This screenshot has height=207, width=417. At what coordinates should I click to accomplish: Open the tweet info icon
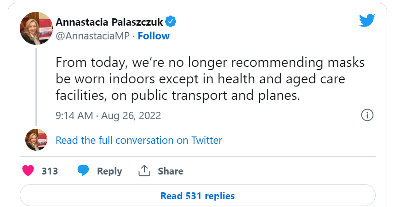pyautogui.click(x=367, y=115)
